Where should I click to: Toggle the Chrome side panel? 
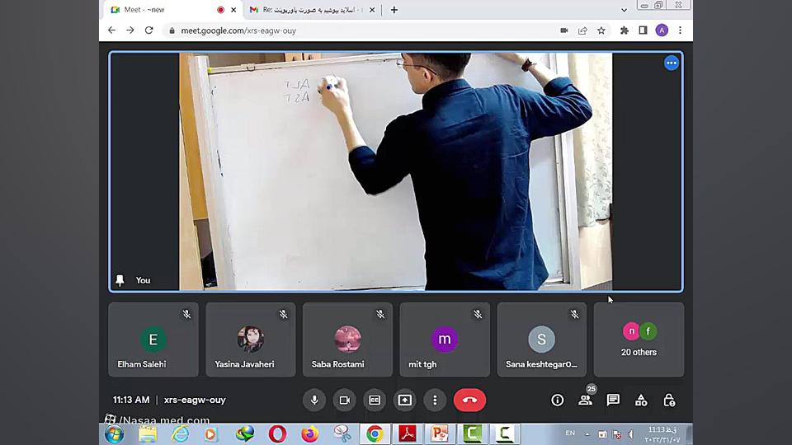(x=643, y=30)
